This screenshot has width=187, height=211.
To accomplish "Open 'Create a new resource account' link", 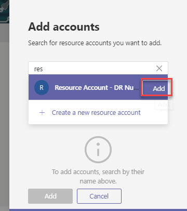I will (96, 113).
